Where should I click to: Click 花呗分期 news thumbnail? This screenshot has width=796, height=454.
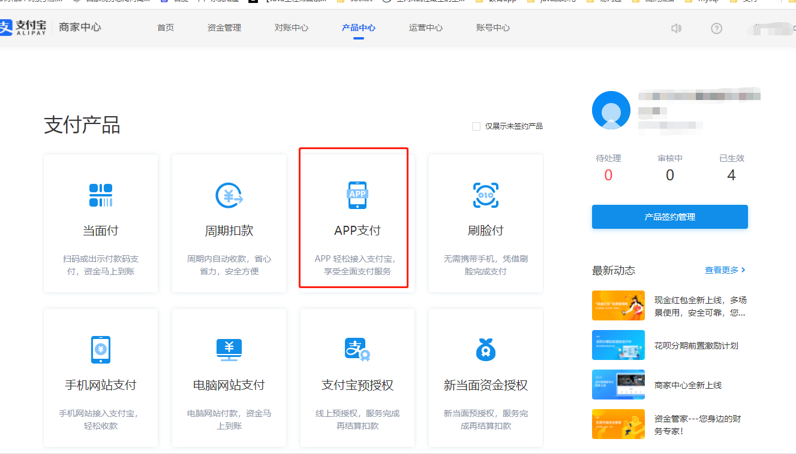[x=618, y=345]
